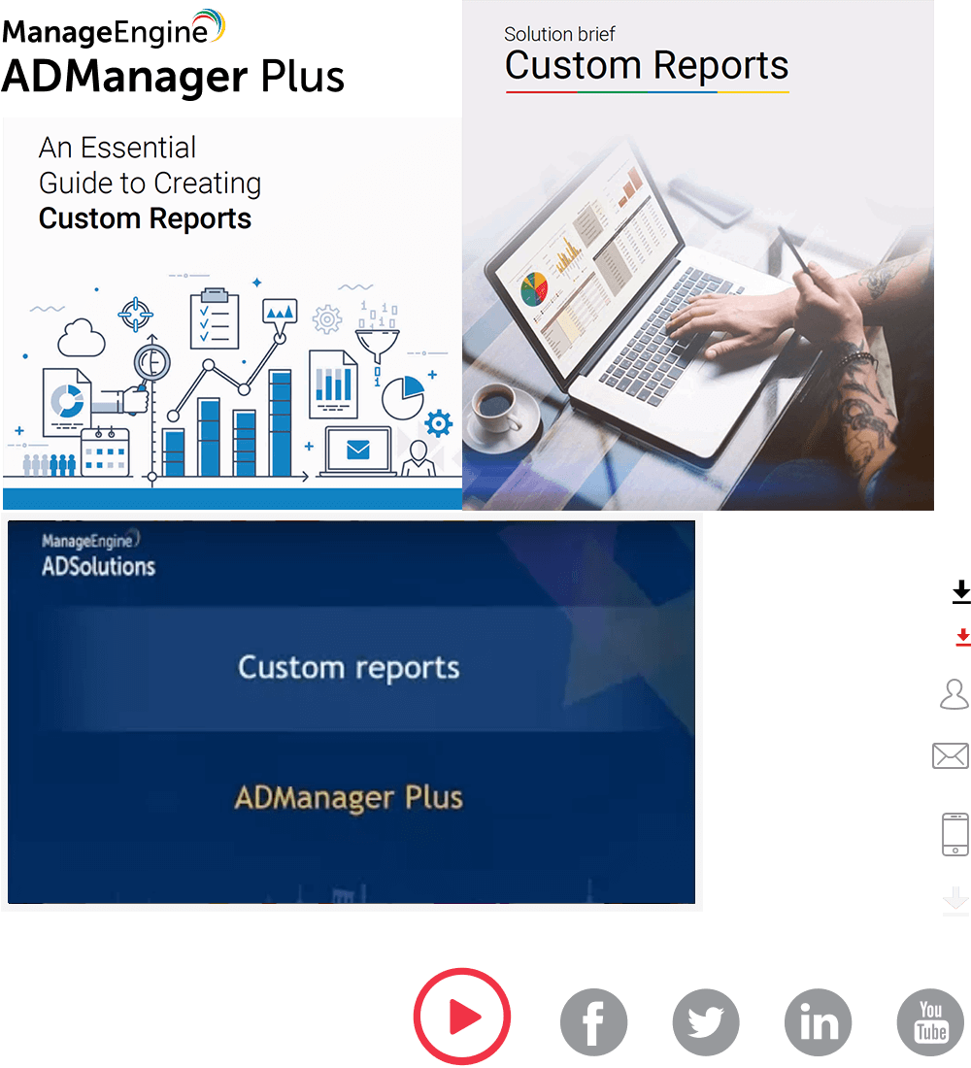Open the Essential Guide to Custom Reports thumbnail
The width and height of the screenshot is (971, 1068).
coord(232,314)
